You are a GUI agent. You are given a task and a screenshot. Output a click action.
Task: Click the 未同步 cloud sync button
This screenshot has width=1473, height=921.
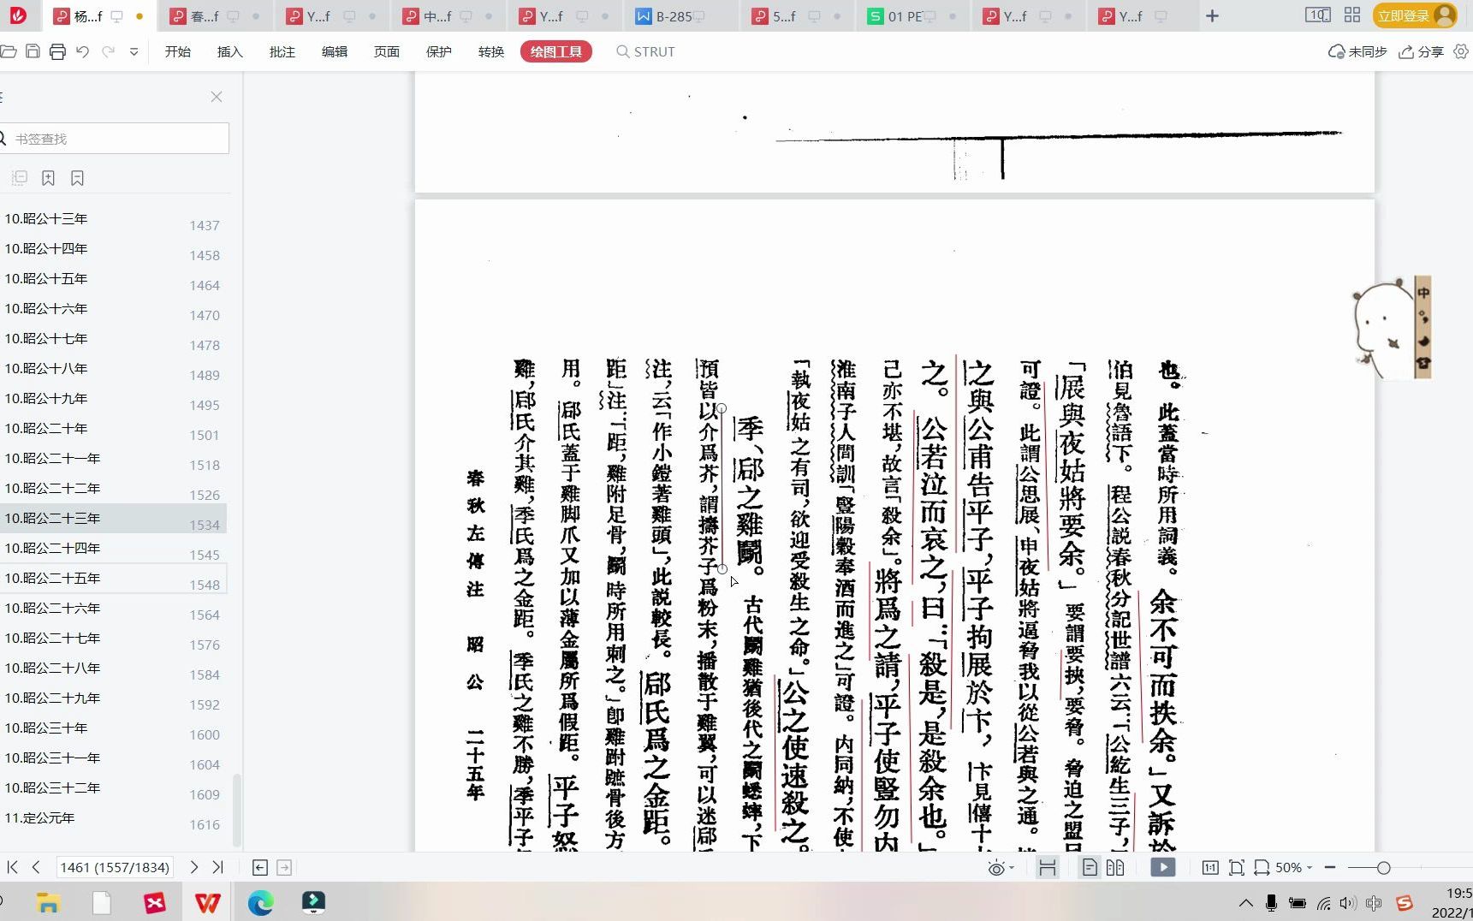(1357, 51)
